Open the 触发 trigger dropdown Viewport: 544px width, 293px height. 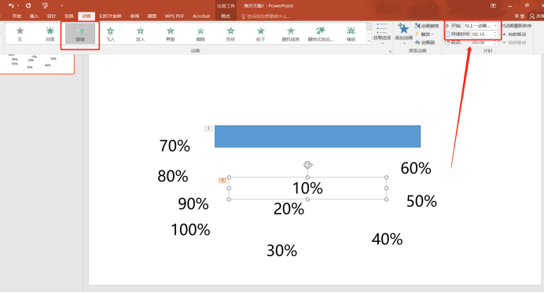(425, 34)
